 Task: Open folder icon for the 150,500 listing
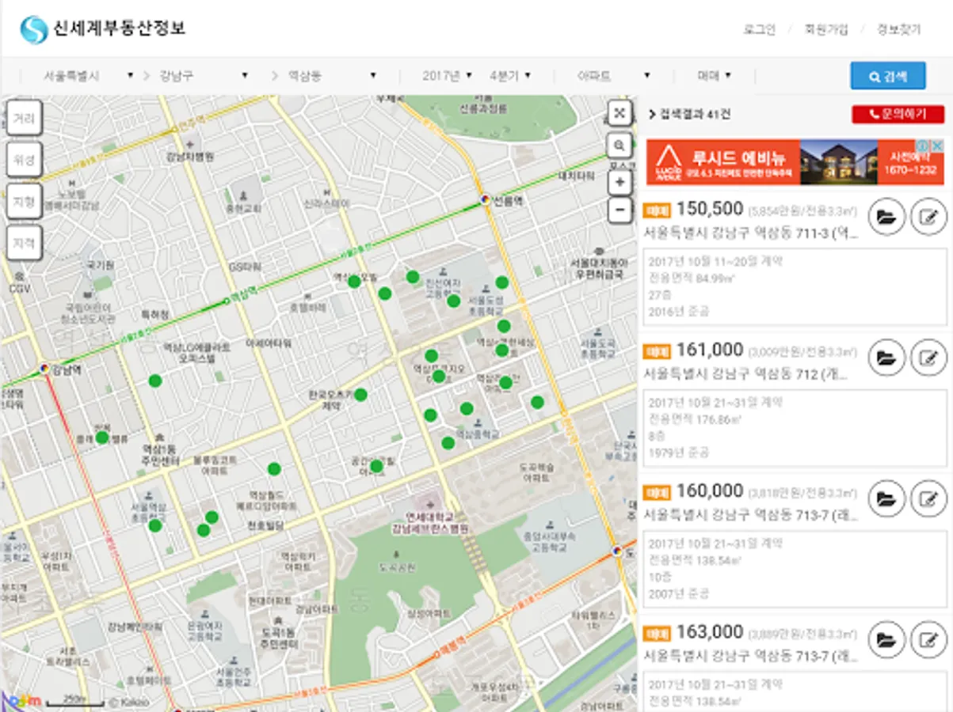[x=887, y=217]
